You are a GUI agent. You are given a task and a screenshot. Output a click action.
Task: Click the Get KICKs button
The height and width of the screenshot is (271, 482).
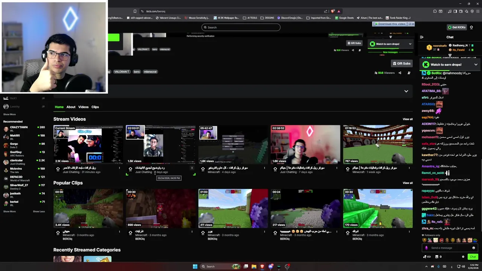coord(457,27)
